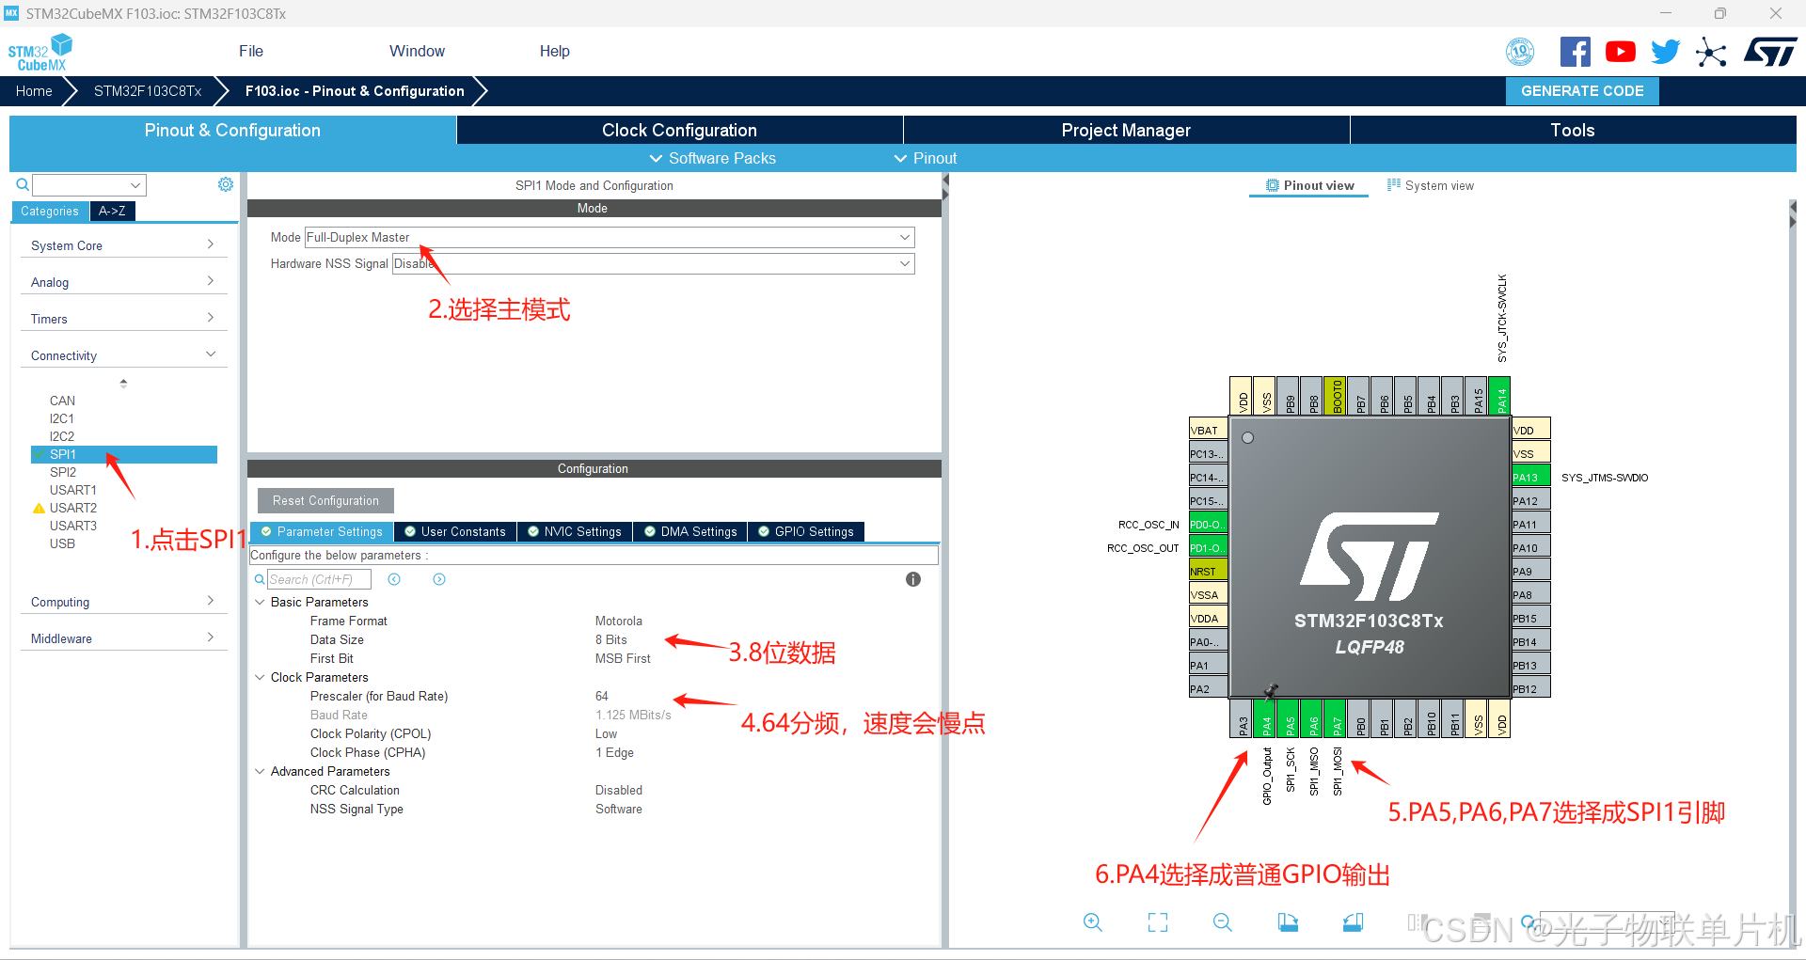The width and height of the screenshot is (1806, 960).
Task: Click the PA13 pin on the chip
Action: click(1530, 477)
